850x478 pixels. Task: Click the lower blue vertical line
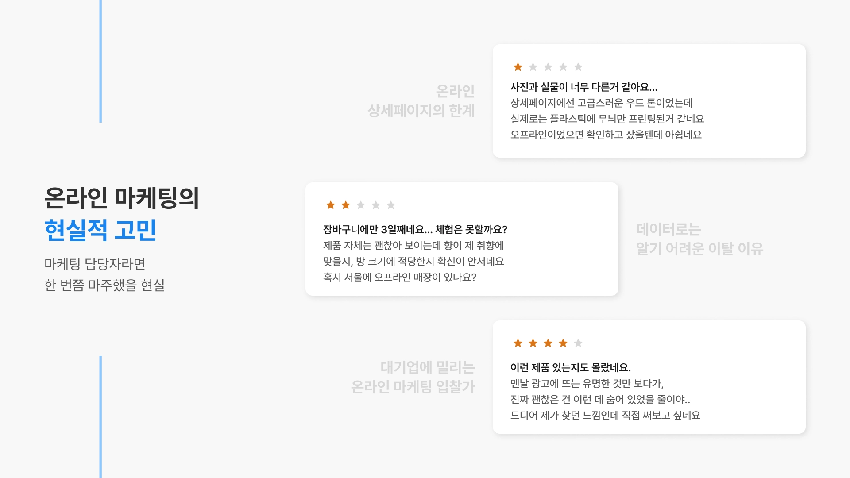(x=100, y=416)
